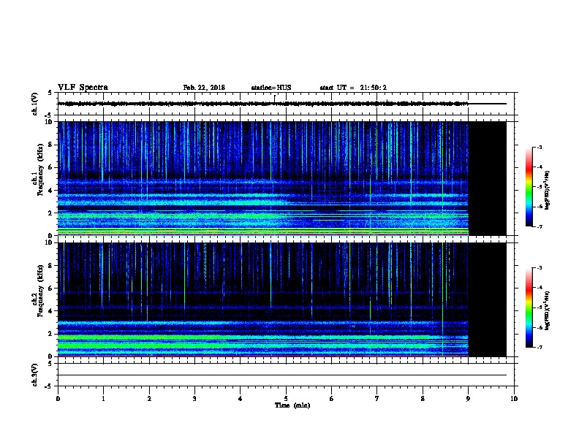Click the station=HUS label

[271, 88]
